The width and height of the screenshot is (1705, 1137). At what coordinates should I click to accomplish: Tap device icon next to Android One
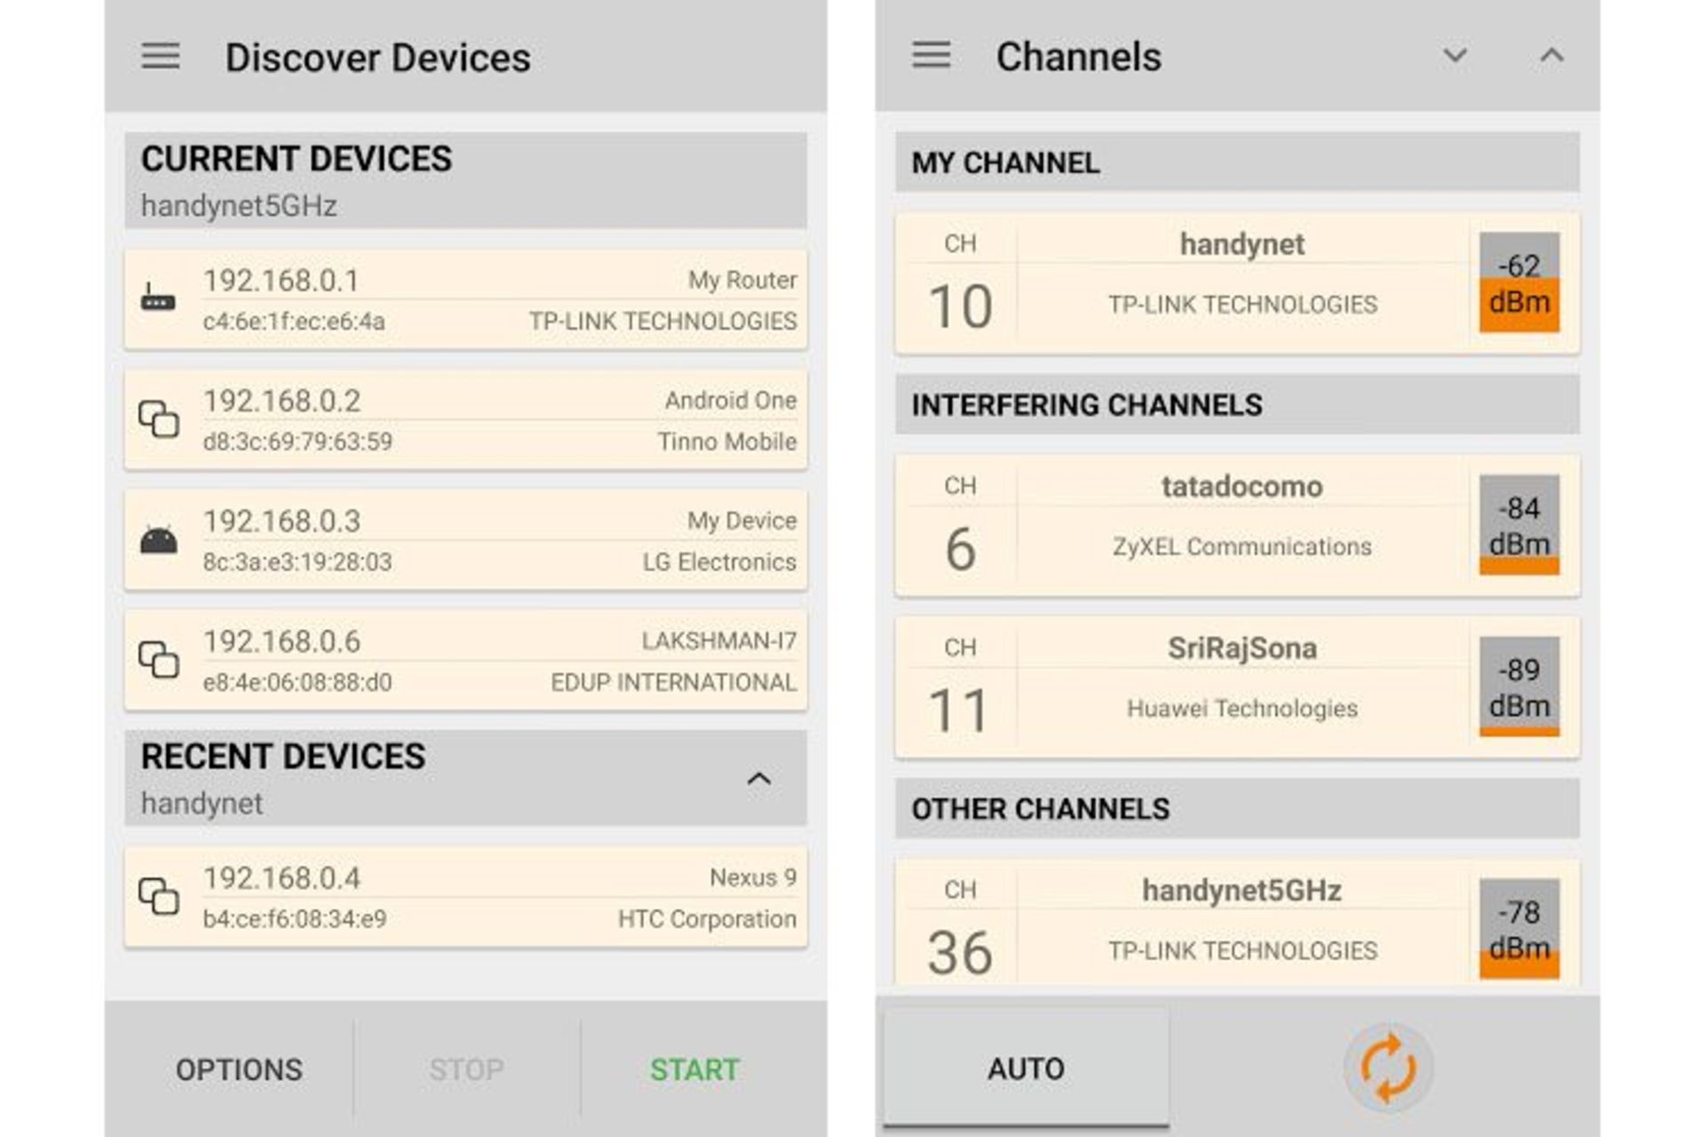point(158,419)
